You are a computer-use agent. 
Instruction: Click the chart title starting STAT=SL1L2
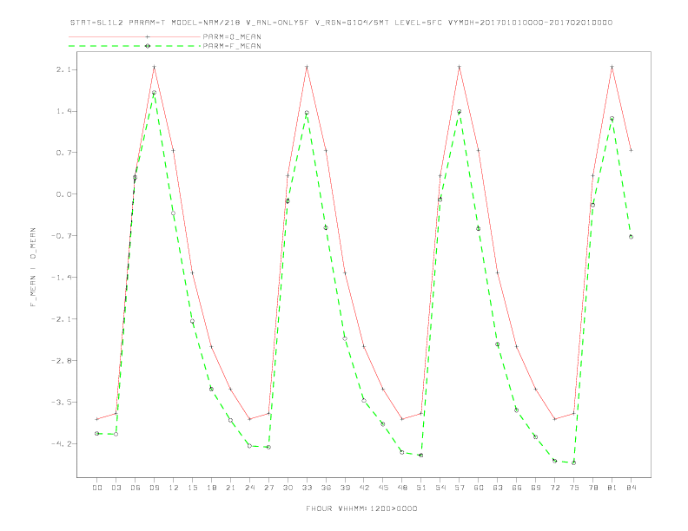(x=341, y=23)
